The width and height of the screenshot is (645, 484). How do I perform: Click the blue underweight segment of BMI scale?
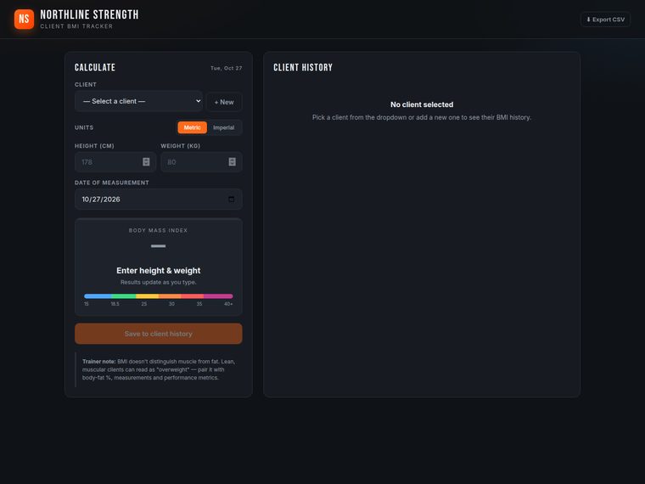[x=98, y=295]
